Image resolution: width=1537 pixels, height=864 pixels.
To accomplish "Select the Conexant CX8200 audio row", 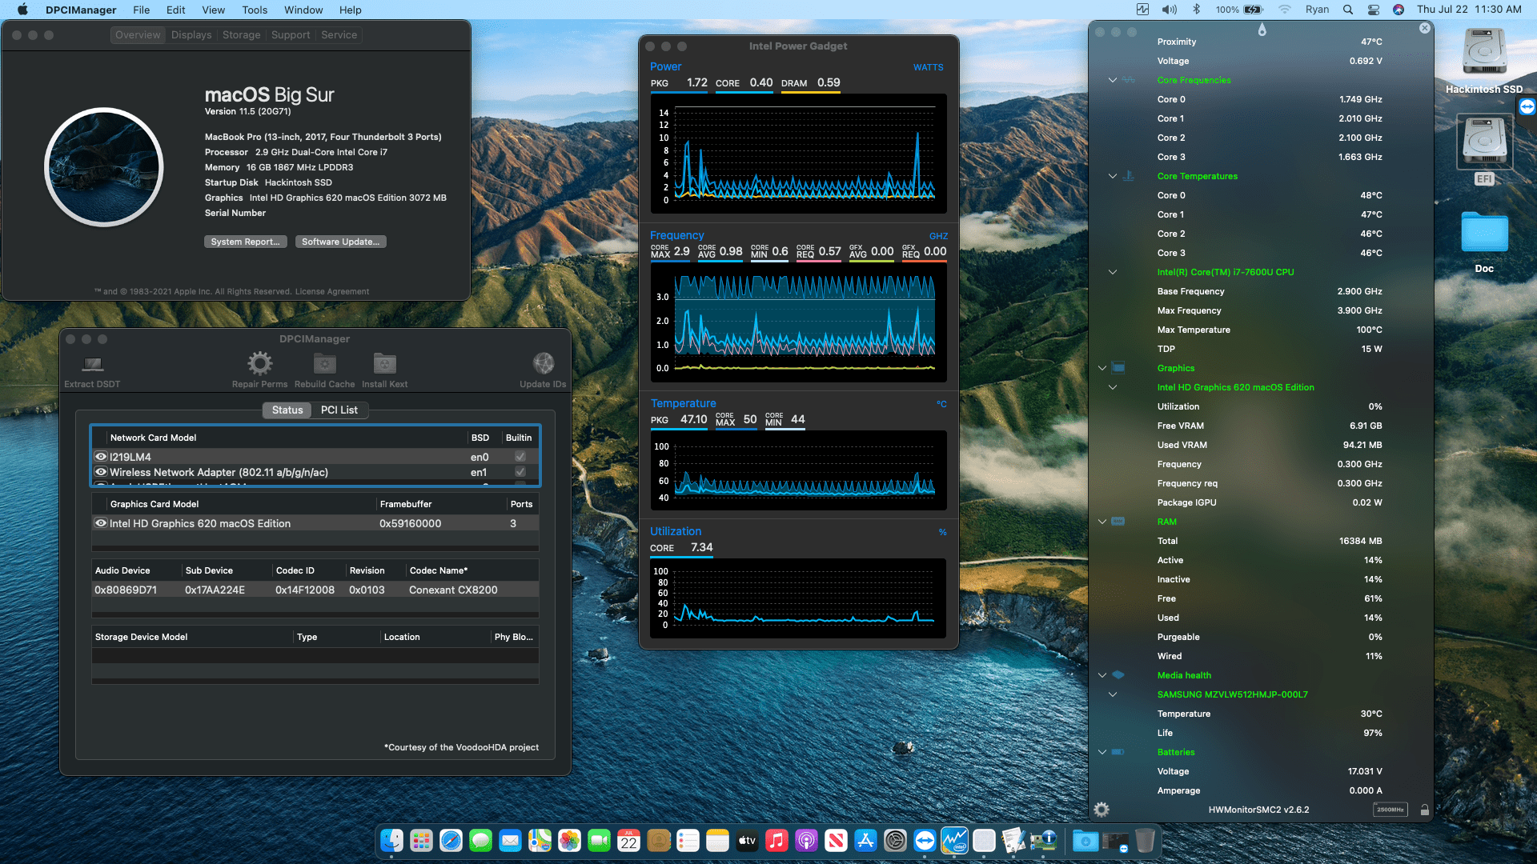I will click(315, 590).
